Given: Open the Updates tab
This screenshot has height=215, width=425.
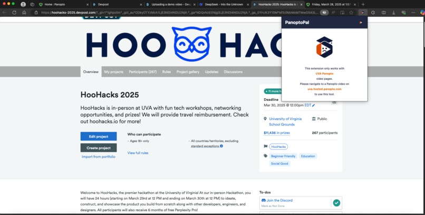Looking at the screenshot, I should [211, 72].
